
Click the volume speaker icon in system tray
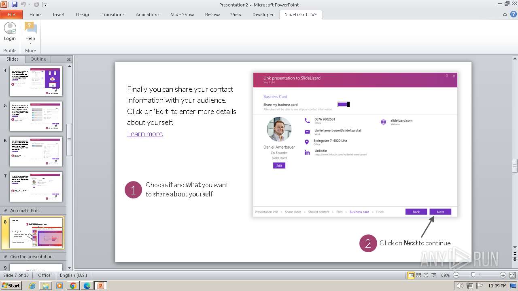460,286
